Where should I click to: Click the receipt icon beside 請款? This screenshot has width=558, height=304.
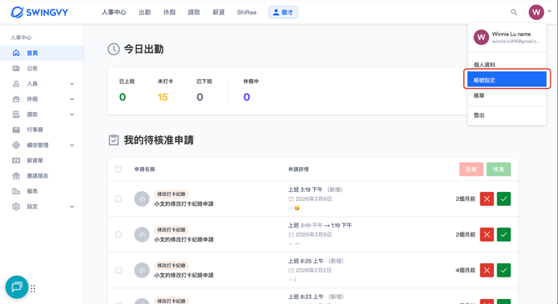(16, 115)
